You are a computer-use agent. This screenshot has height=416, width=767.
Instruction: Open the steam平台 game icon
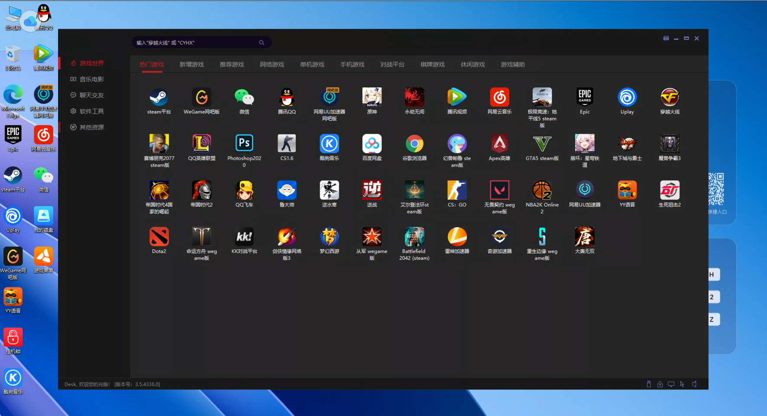pyautogui.click(x=159, y=97)
